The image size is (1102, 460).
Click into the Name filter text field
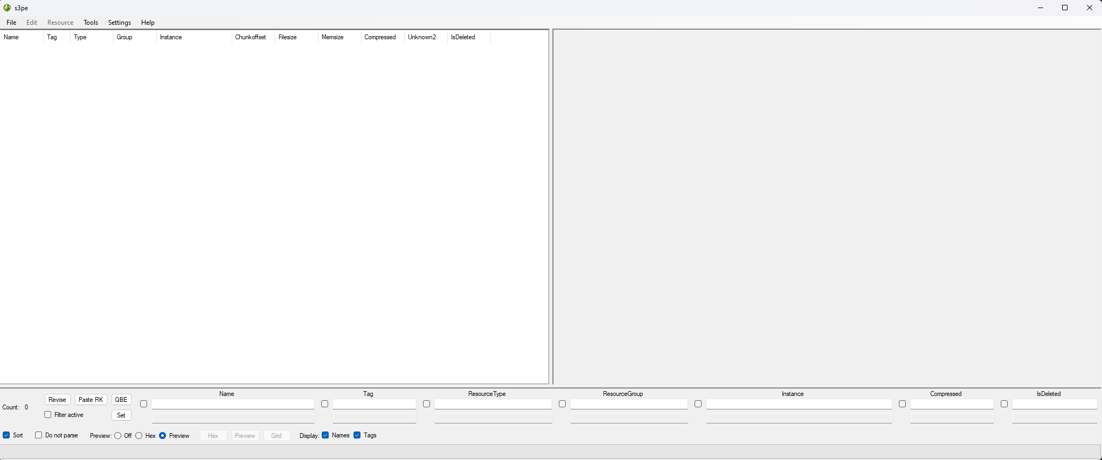coord(233,404)
